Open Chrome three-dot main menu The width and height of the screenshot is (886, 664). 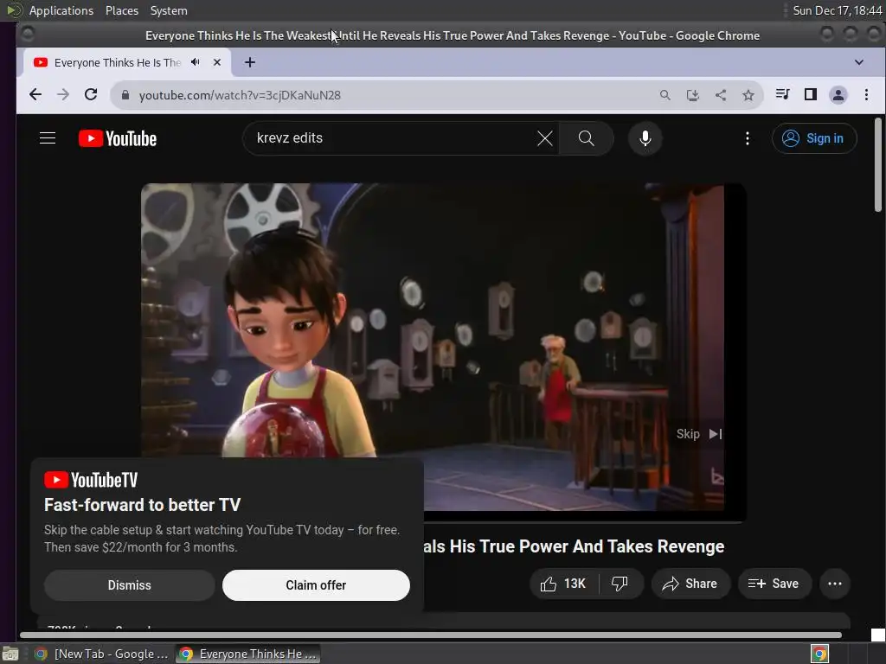pyautogui.click(x=866, y=94)
